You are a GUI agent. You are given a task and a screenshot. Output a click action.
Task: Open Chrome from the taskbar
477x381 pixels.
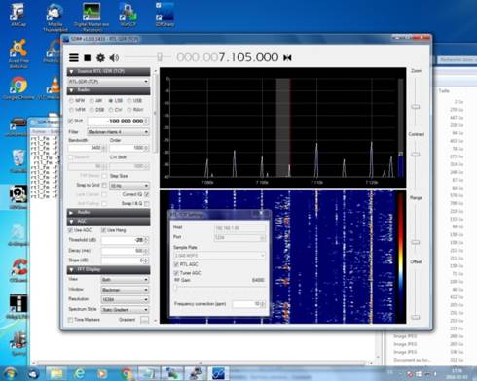(127, 373)
